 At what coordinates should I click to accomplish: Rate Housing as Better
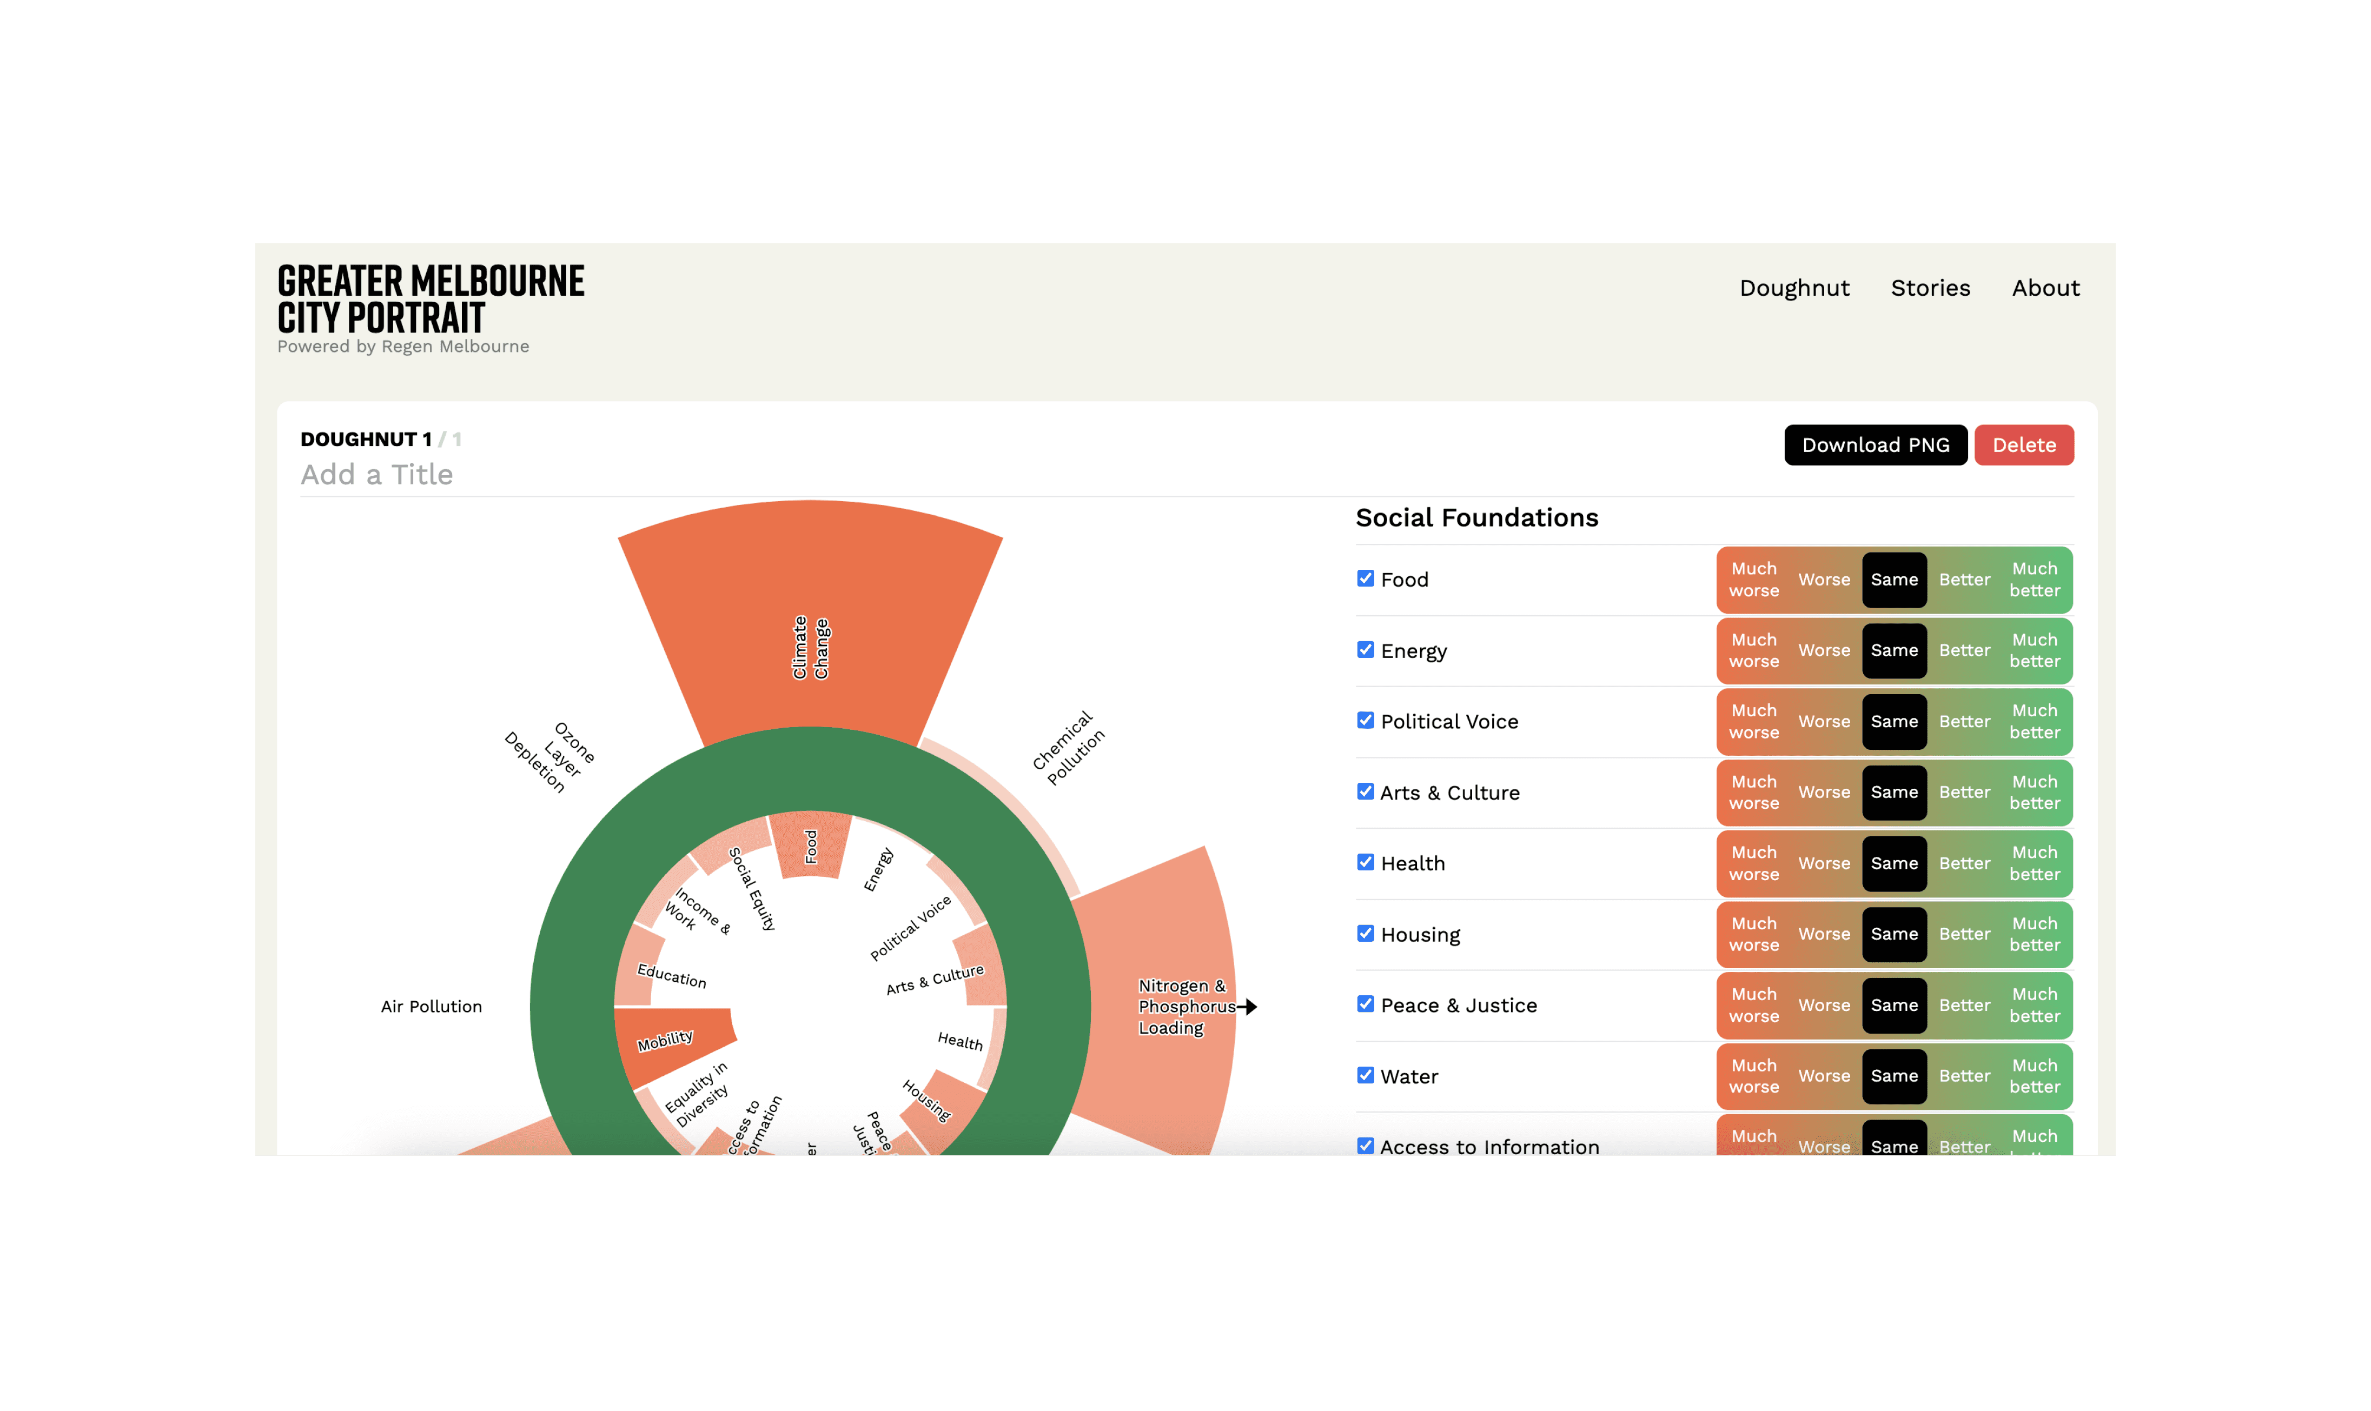click(1965, 934)
